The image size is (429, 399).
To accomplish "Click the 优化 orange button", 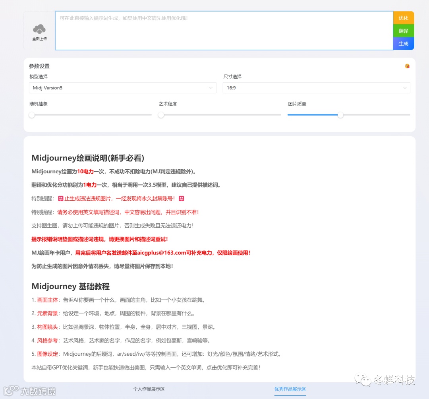I will (403, 18).
